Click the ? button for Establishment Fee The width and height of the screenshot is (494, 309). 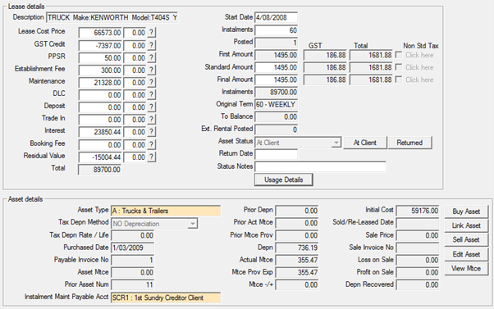[x=151, y=70]
